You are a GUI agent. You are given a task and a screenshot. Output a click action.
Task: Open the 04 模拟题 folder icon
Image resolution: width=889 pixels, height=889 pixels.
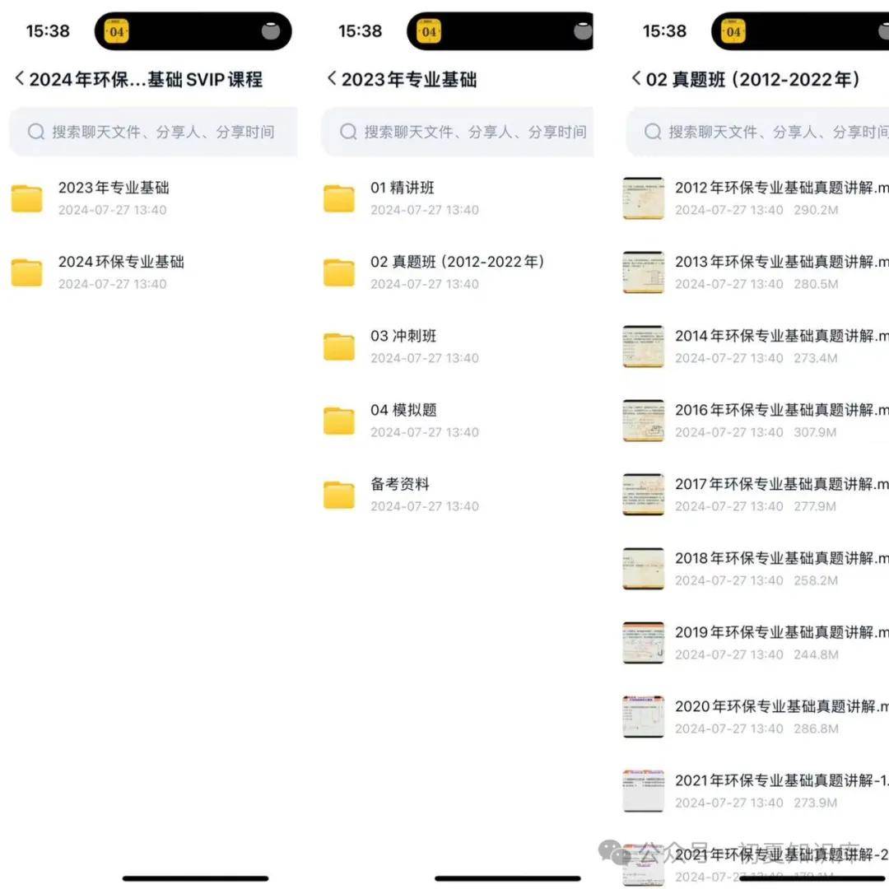coord(339,421)
